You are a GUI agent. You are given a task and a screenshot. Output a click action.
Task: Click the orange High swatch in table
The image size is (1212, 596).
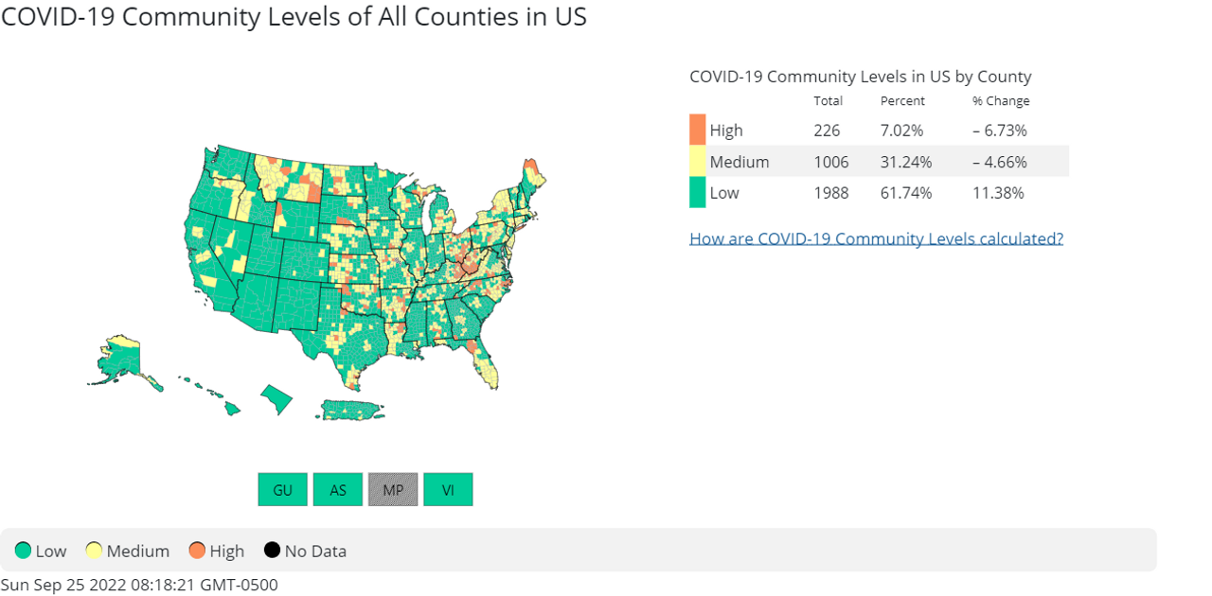[x=697, y=130]
